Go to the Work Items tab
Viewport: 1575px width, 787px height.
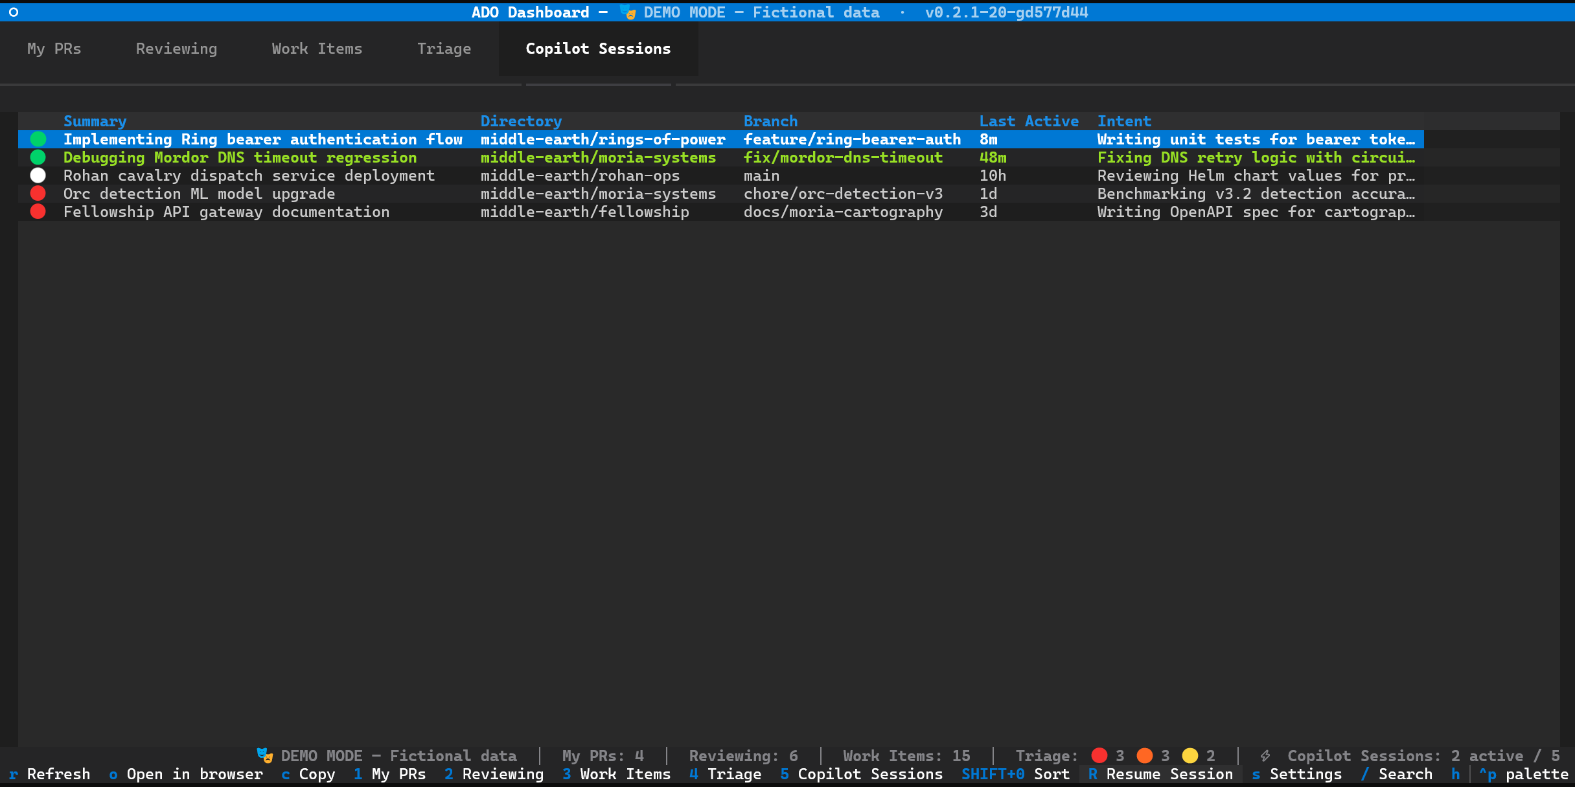click(x=317, y=49)
